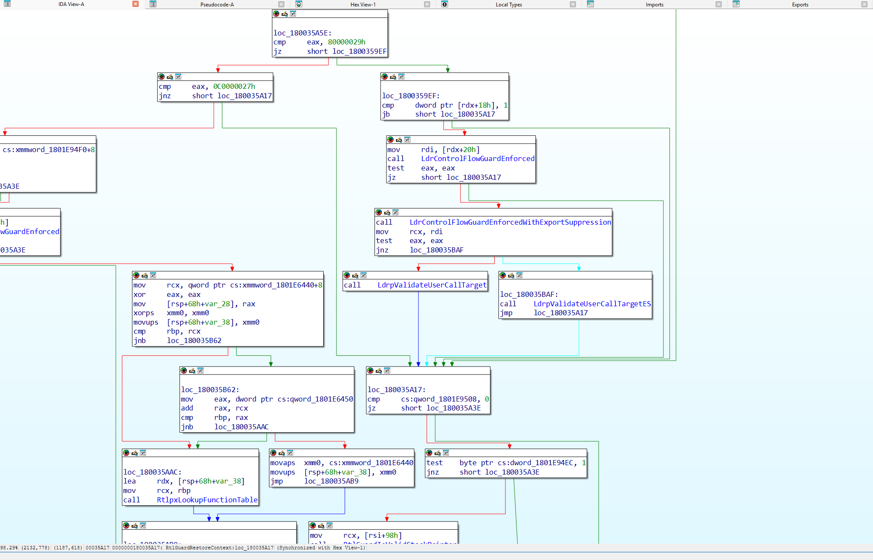Click pencil icon on LdrpValidateUserCallTarget node

pyautogui.click(x=355, y=276)
